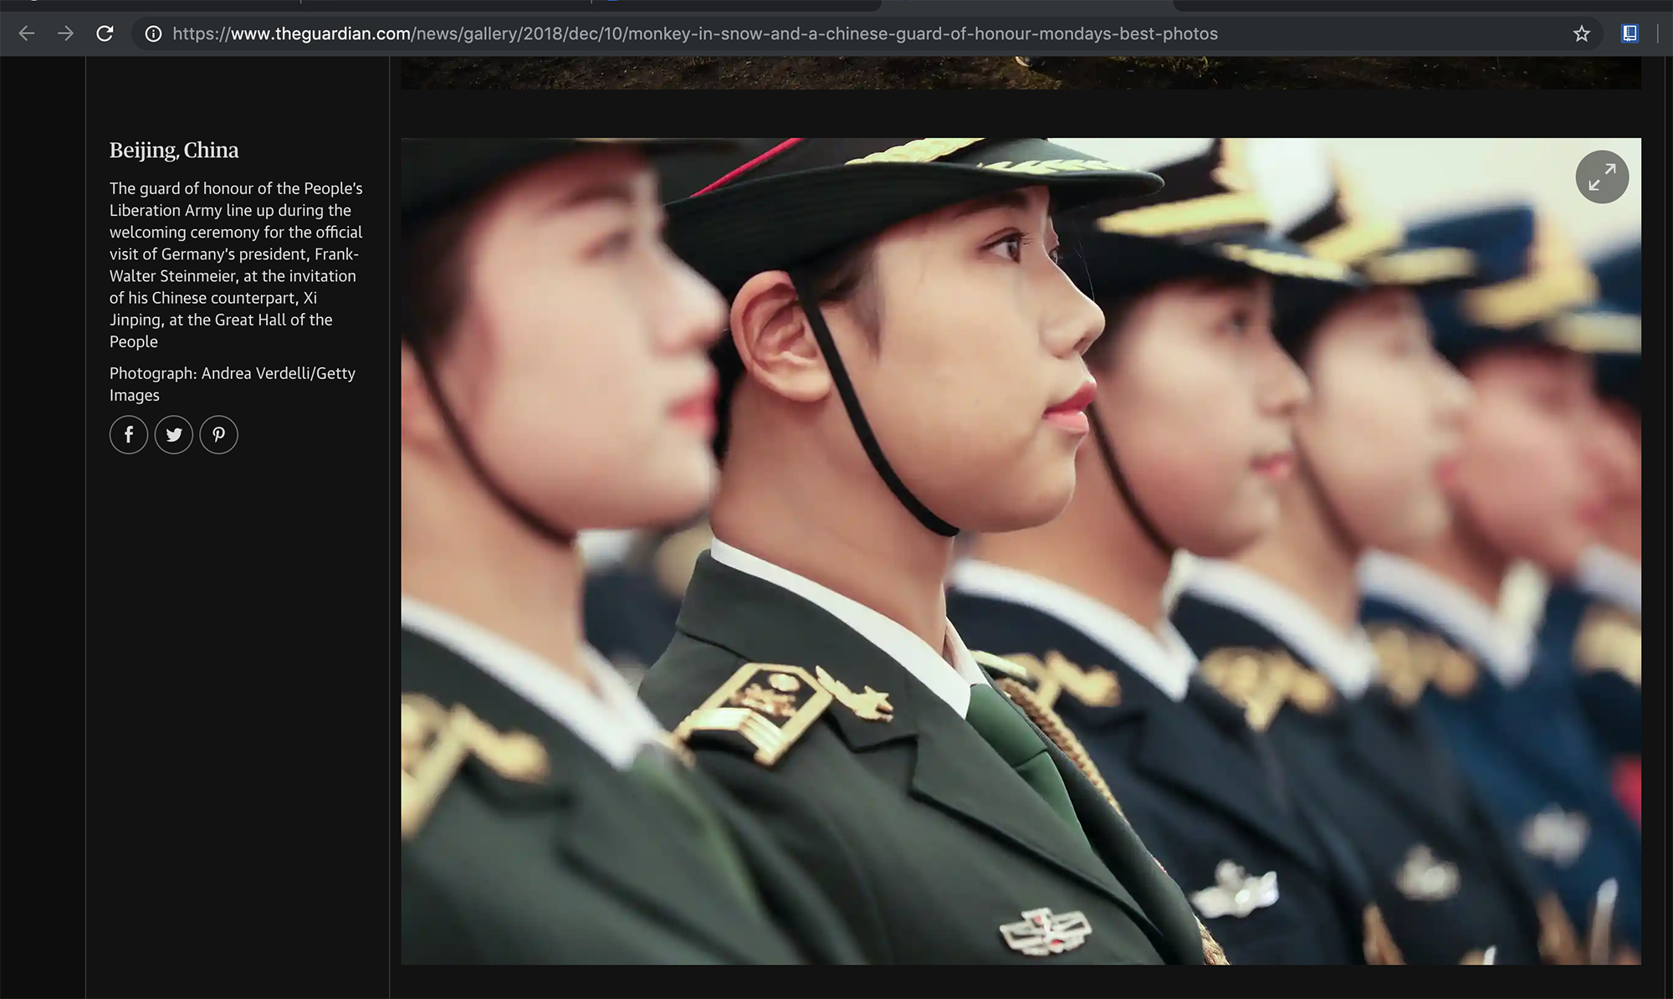Viewport: 1673px width, 999px height.
Task: Click the URL address bar
Action: click(x=694, y=33)
